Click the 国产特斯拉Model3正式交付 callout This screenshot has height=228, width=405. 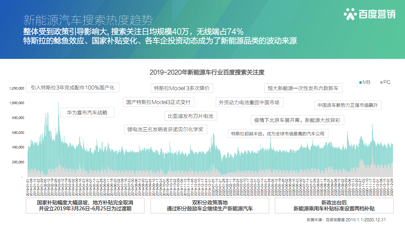pyautogui.click(x=159, y=102)
